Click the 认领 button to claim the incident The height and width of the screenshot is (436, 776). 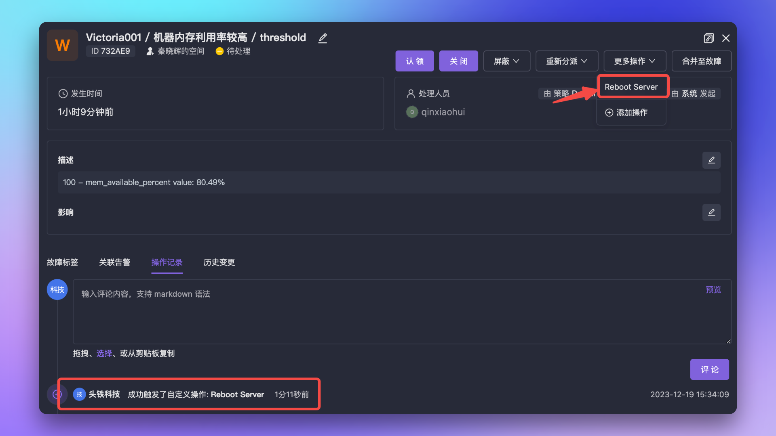[x=415, y=61]
